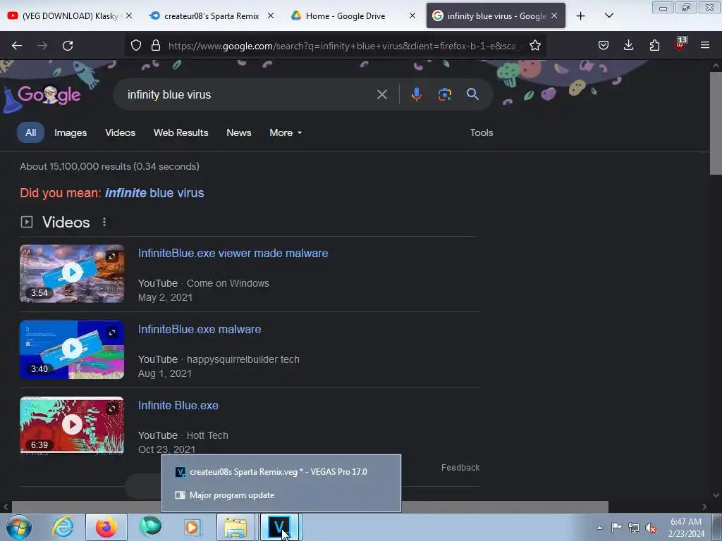This screenshot has width=722, height=541.
Task: Switch to Firefox on taskbar
Action: (x=106, y=527)
